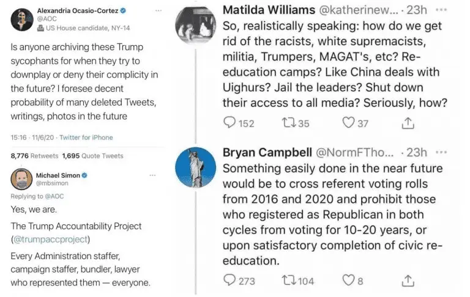Image resolution: width=470 pixels, height=297 pixels.
Task: Open Michael Simon's profile avatar
Action: coord(23,179)
